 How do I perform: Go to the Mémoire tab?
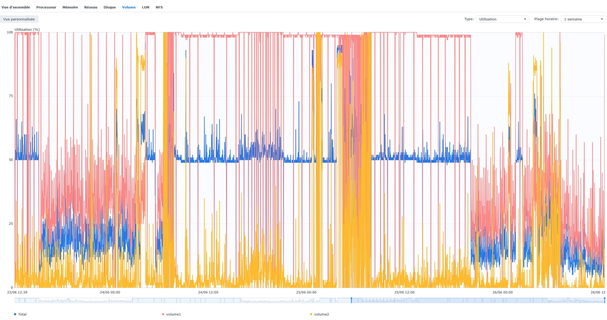click(x=70, y=7)
